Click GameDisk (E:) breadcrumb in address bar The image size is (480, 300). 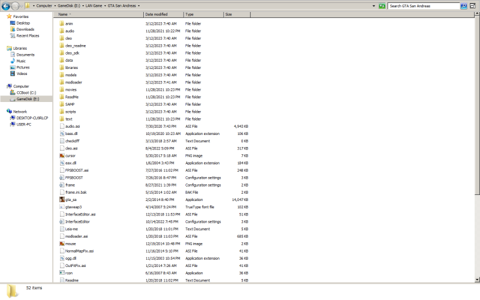[69, 6]
